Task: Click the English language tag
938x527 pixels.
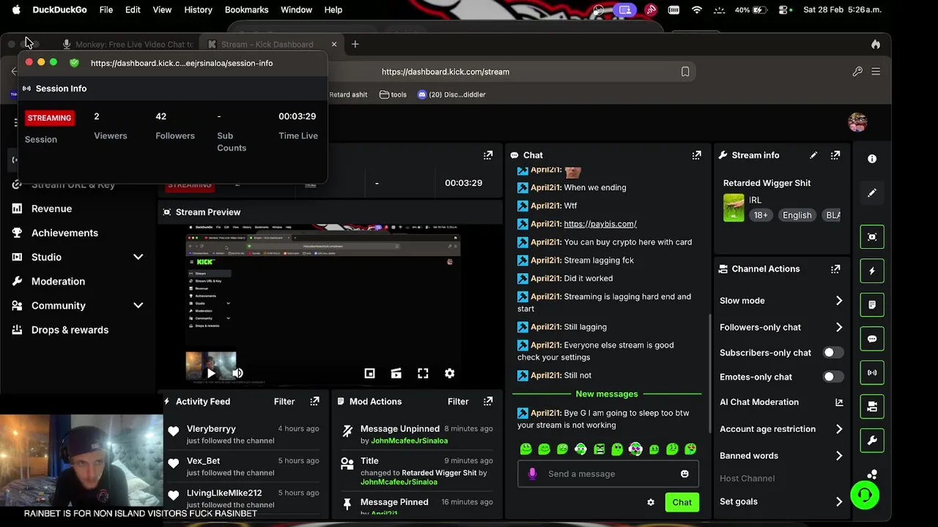Action: click(x=797, y=215)
